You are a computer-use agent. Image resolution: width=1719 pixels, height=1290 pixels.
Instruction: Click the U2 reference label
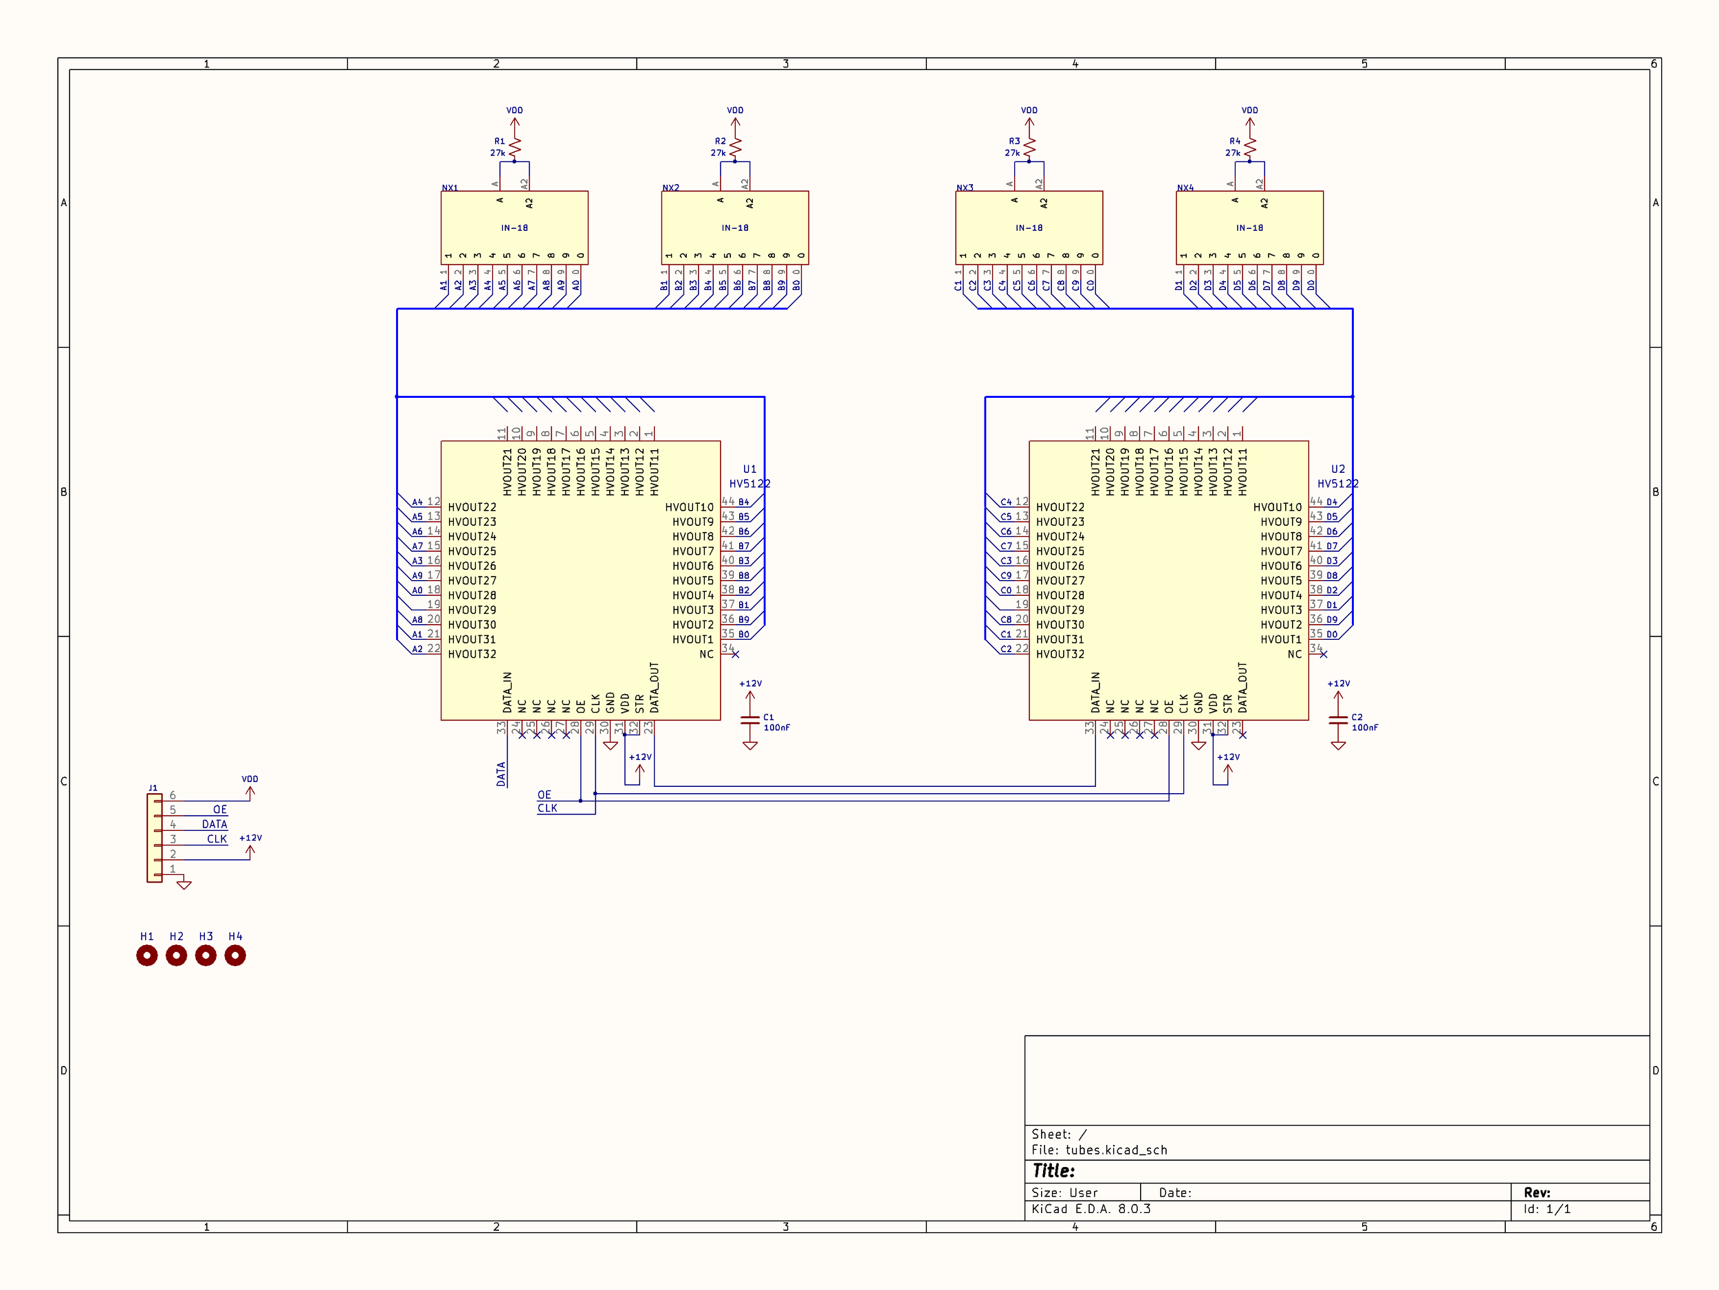pos(1337,469)
